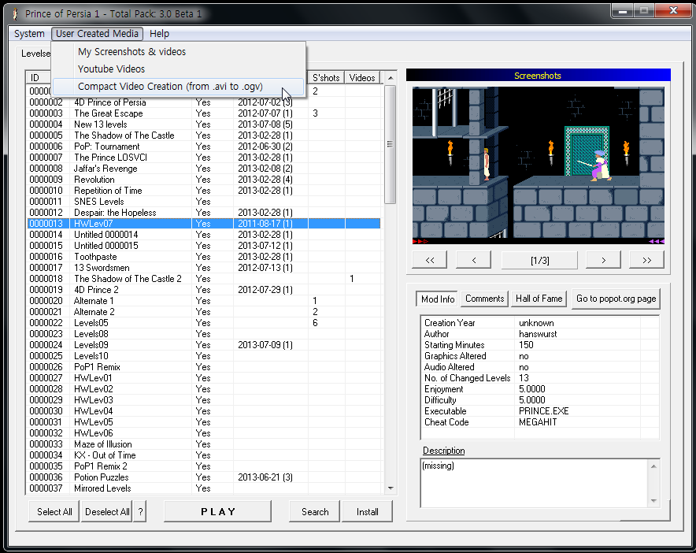696x553 pixels.
Task: Select the 13 Swordsmen row
Action: tap(204, 268)
